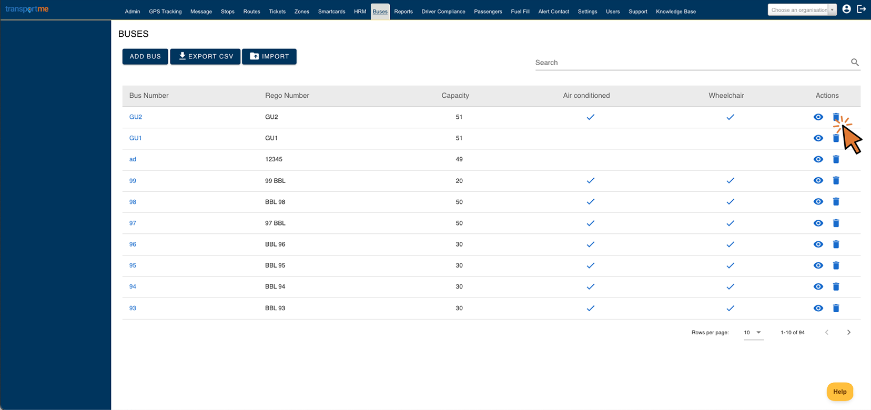Open the Support menu
The width and height of the screenshot is (871, 410).
pos(638,12)
